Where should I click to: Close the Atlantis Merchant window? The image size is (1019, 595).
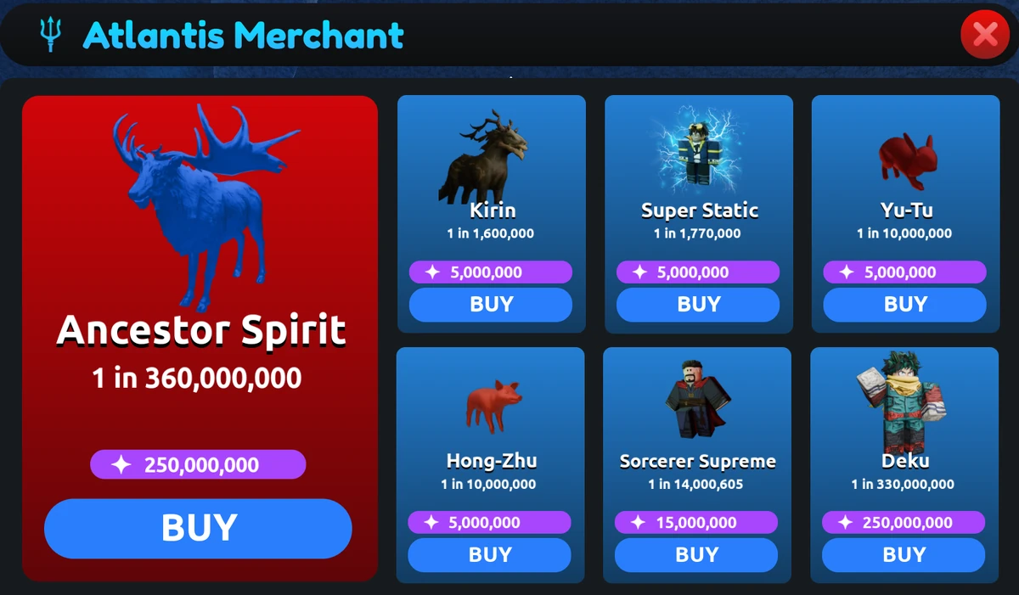point(985,35)
